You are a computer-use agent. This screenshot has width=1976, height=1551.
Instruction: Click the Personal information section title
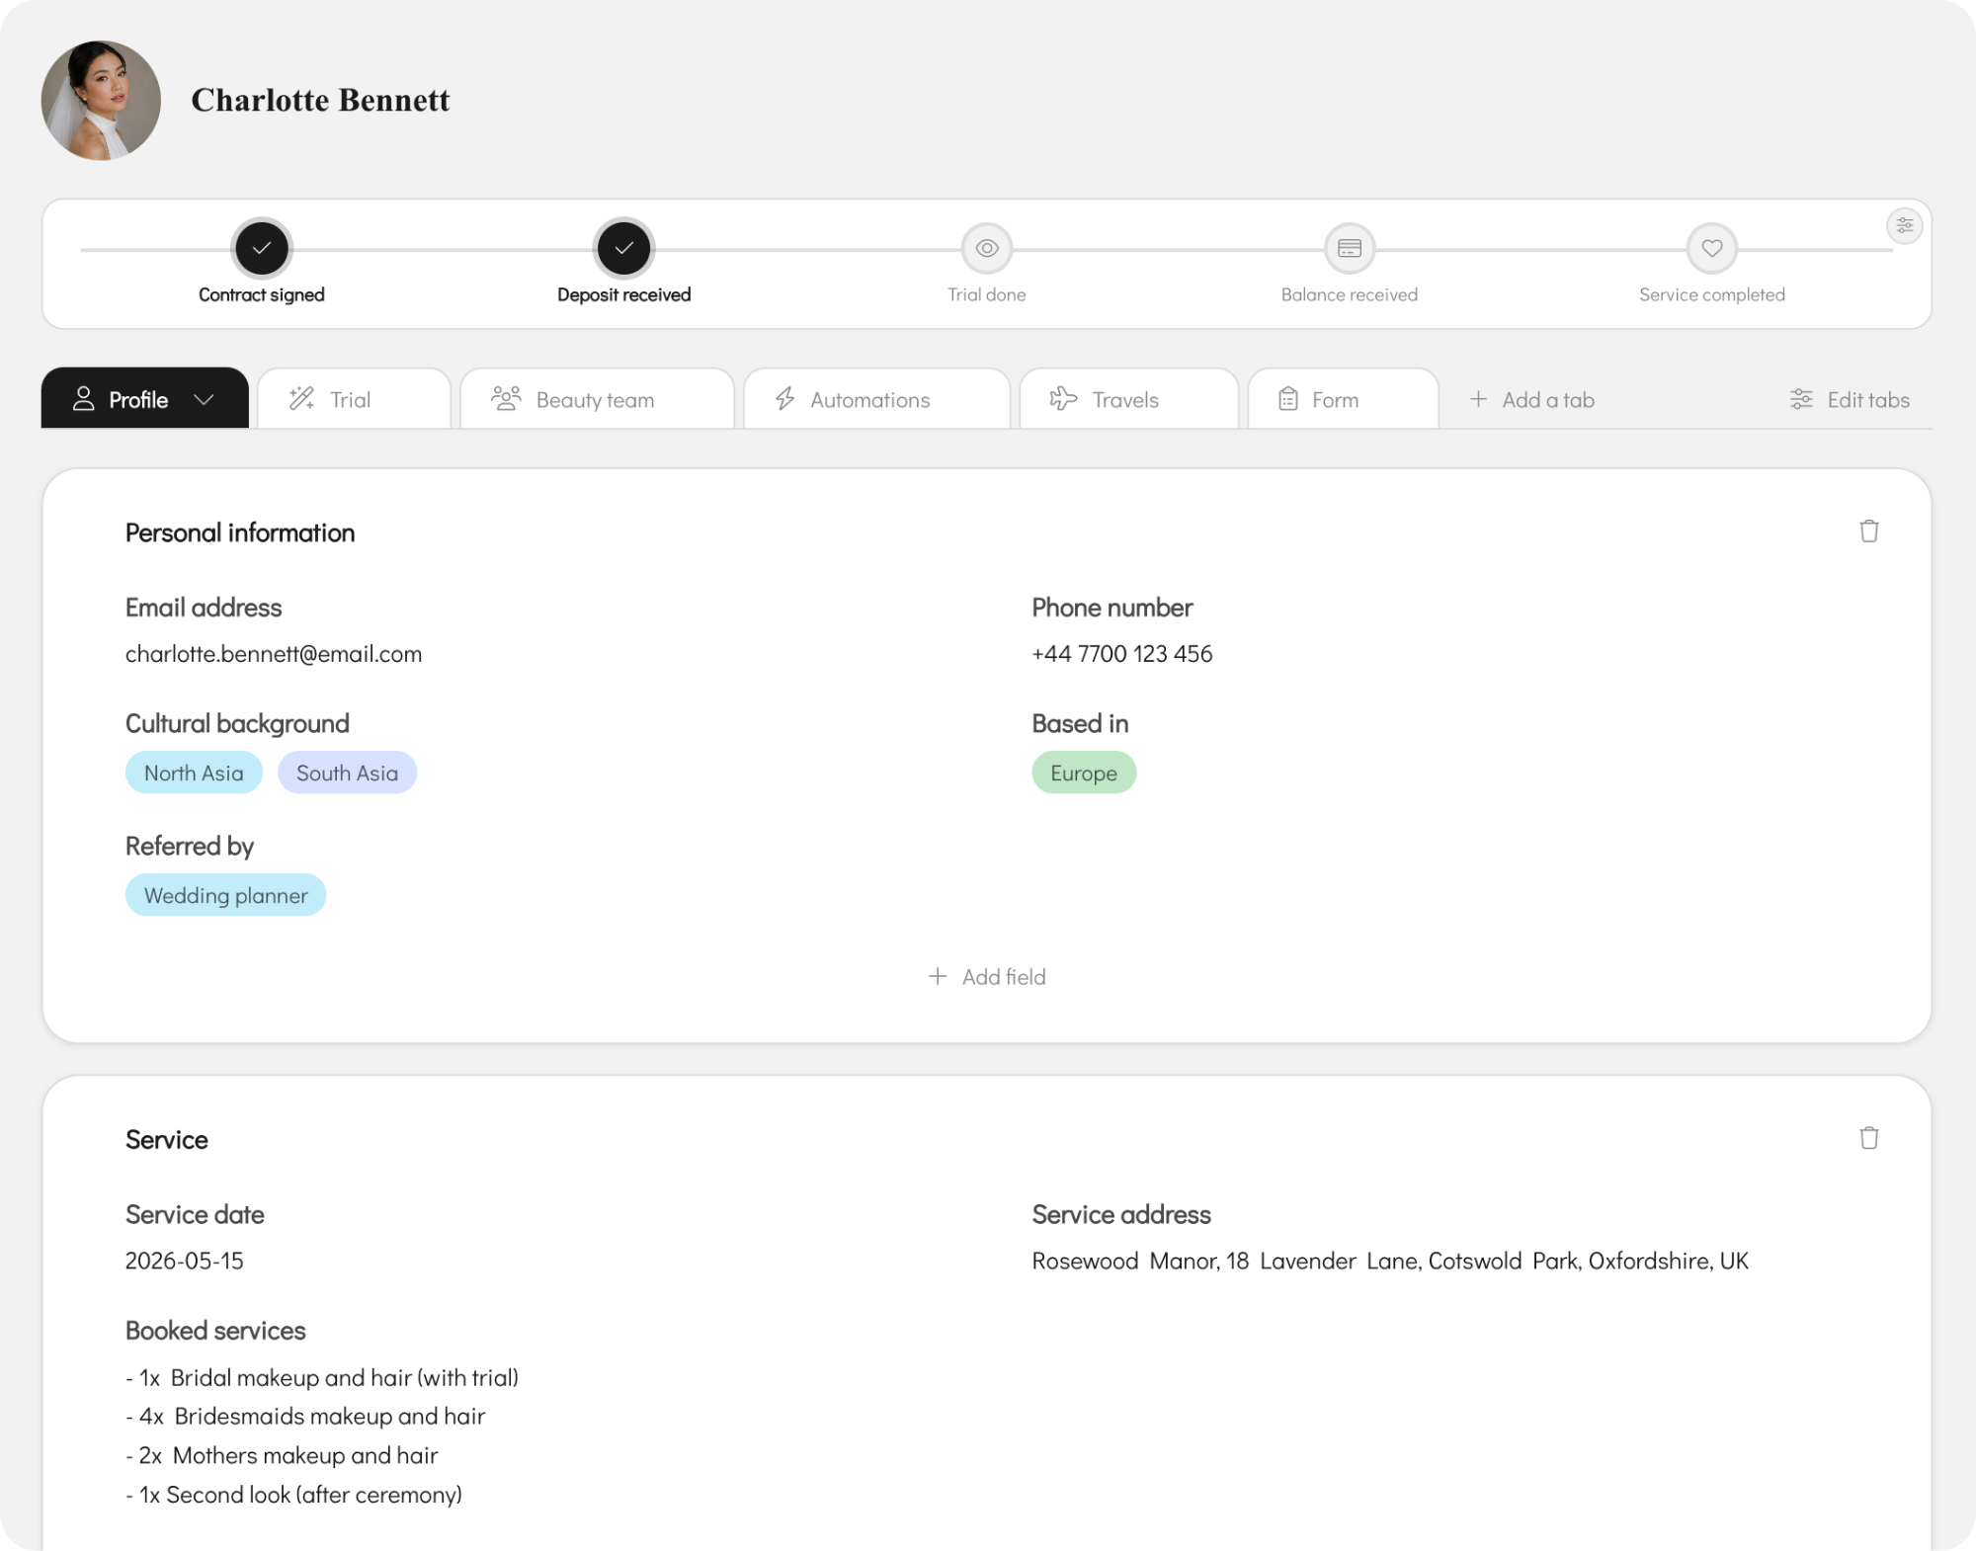coord(240,533)
